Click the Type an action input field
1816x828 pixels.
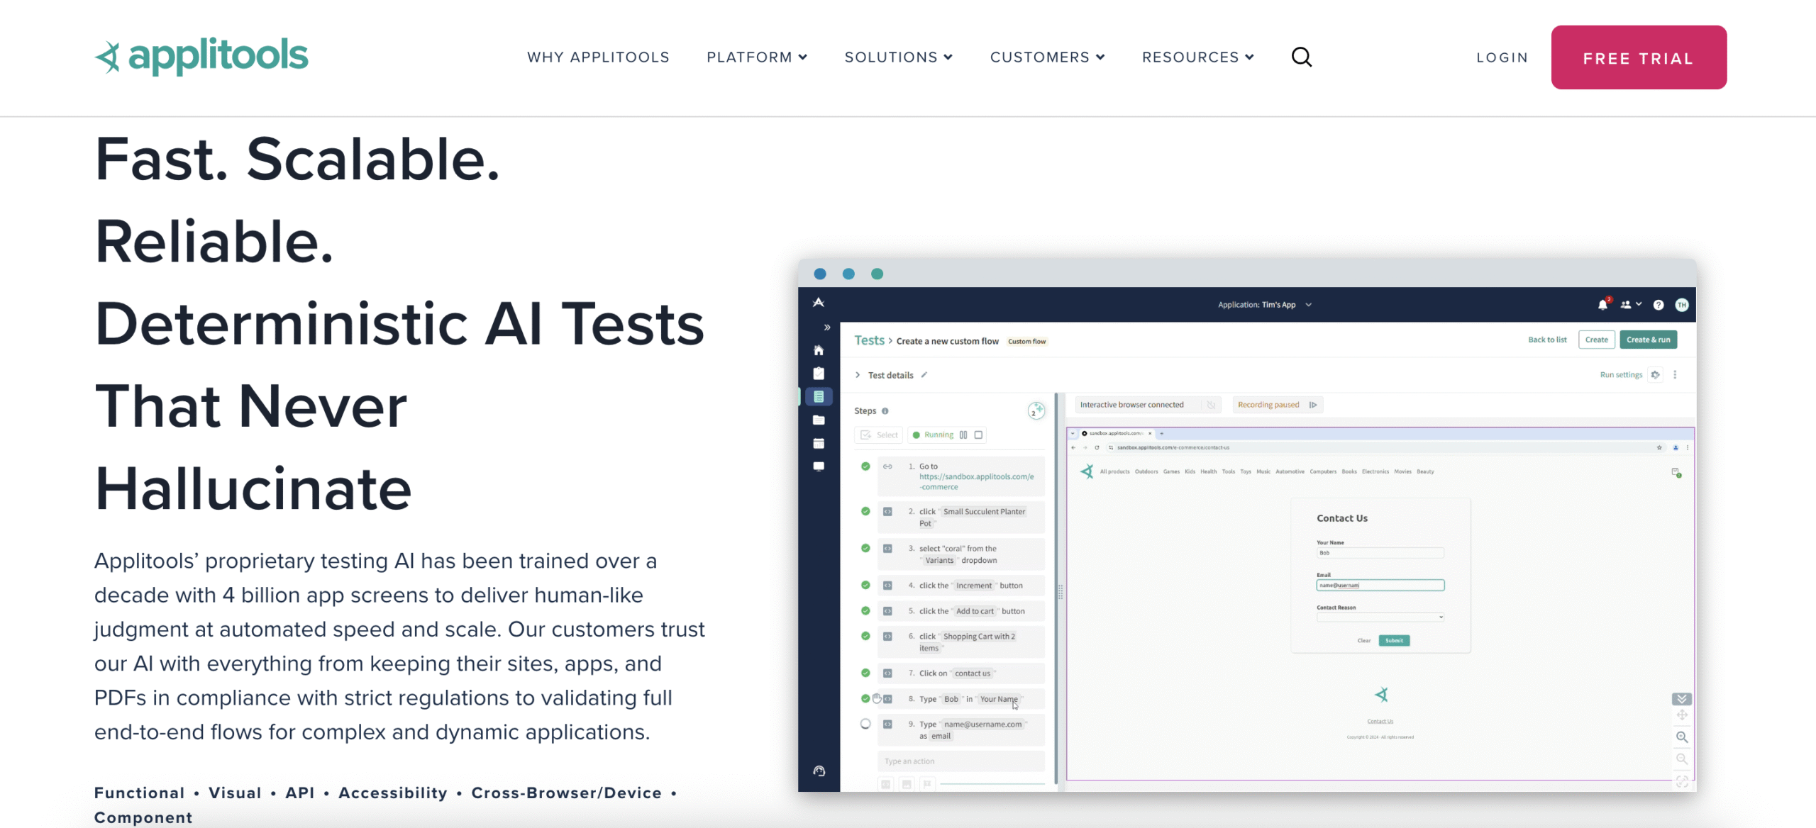point(961,761)
